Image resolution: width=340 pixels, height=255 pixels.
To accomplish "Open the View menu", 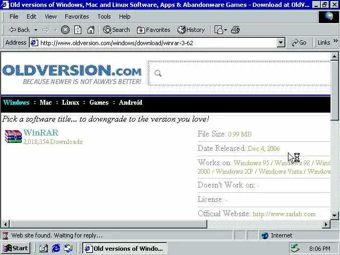I will pyautogui.click(x=50, y=16).
